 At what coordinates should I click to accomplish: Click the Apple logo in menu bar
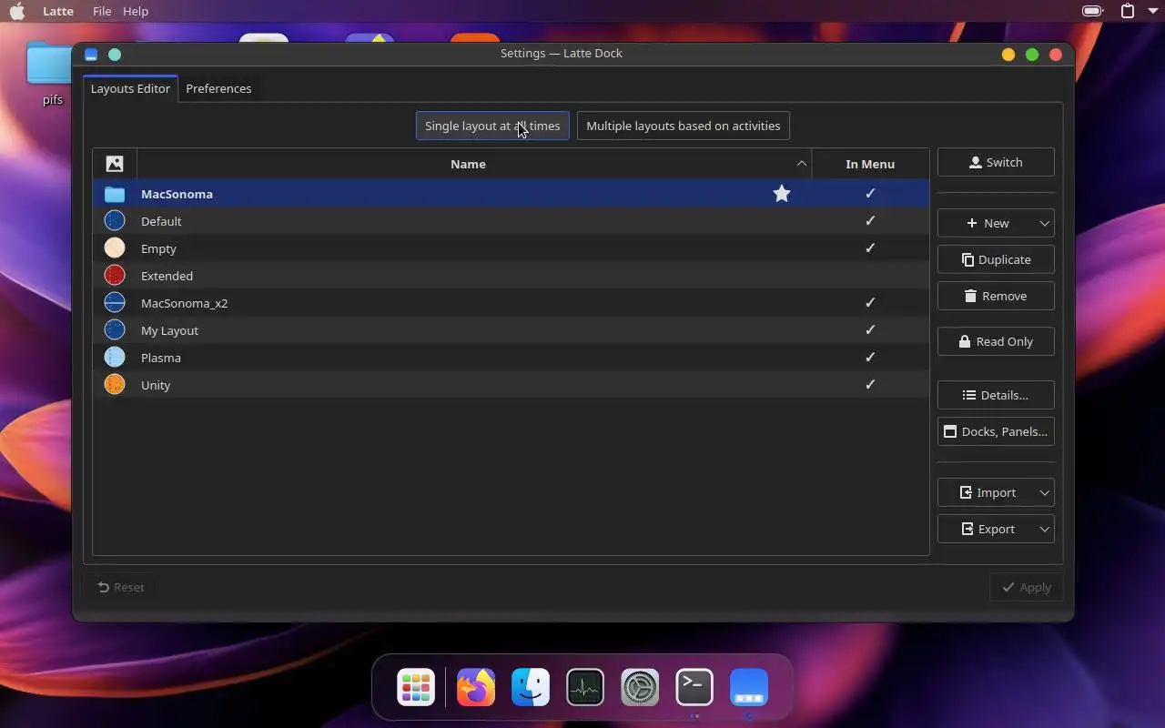tap(17, 11)
